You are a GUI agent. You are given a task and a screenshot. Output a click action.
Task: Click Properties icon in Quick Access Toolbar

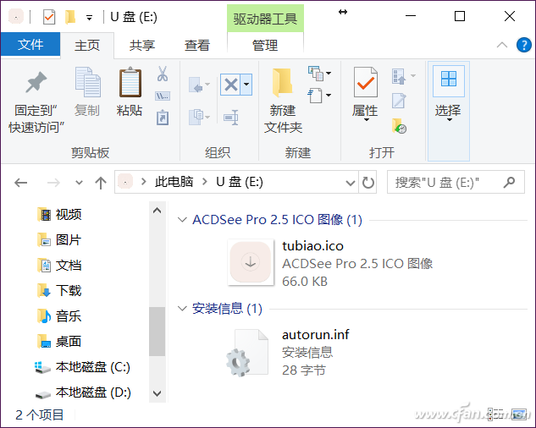click(x=49, y=17)
